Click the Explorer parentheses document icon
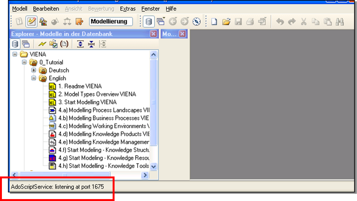Image resolution: width=357 pixels, height=201 pixels. 64,44
